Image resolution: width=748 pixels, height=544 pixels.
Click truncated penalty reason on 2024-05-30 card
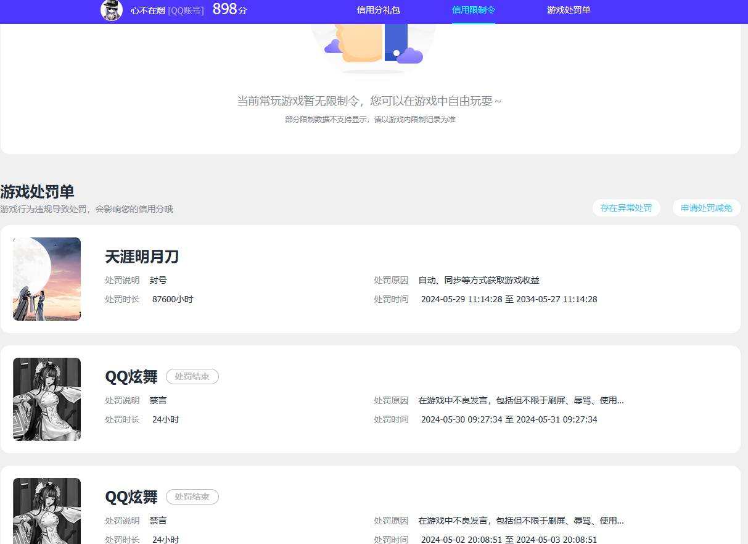coord(521,400)
